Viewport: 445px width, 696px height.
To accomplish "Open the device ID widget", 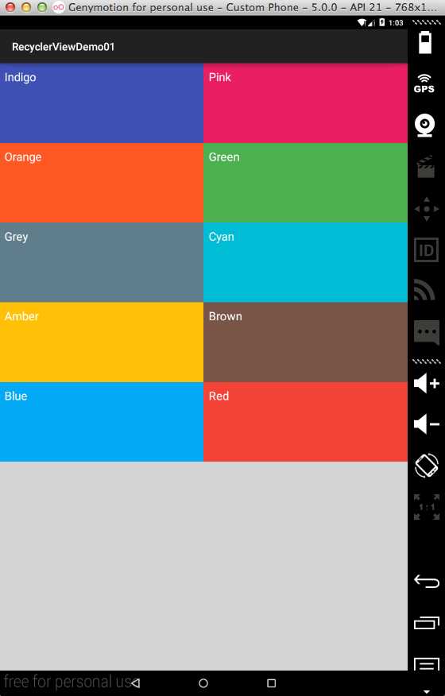I will coord(426,250).
